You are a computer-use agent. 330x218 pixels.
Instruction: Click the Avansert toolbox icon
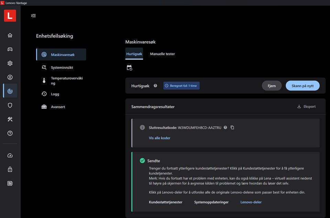(x=44, y=107)
